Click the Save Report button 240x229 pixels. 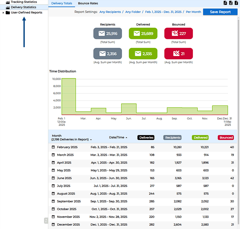(x=220, y=12)
